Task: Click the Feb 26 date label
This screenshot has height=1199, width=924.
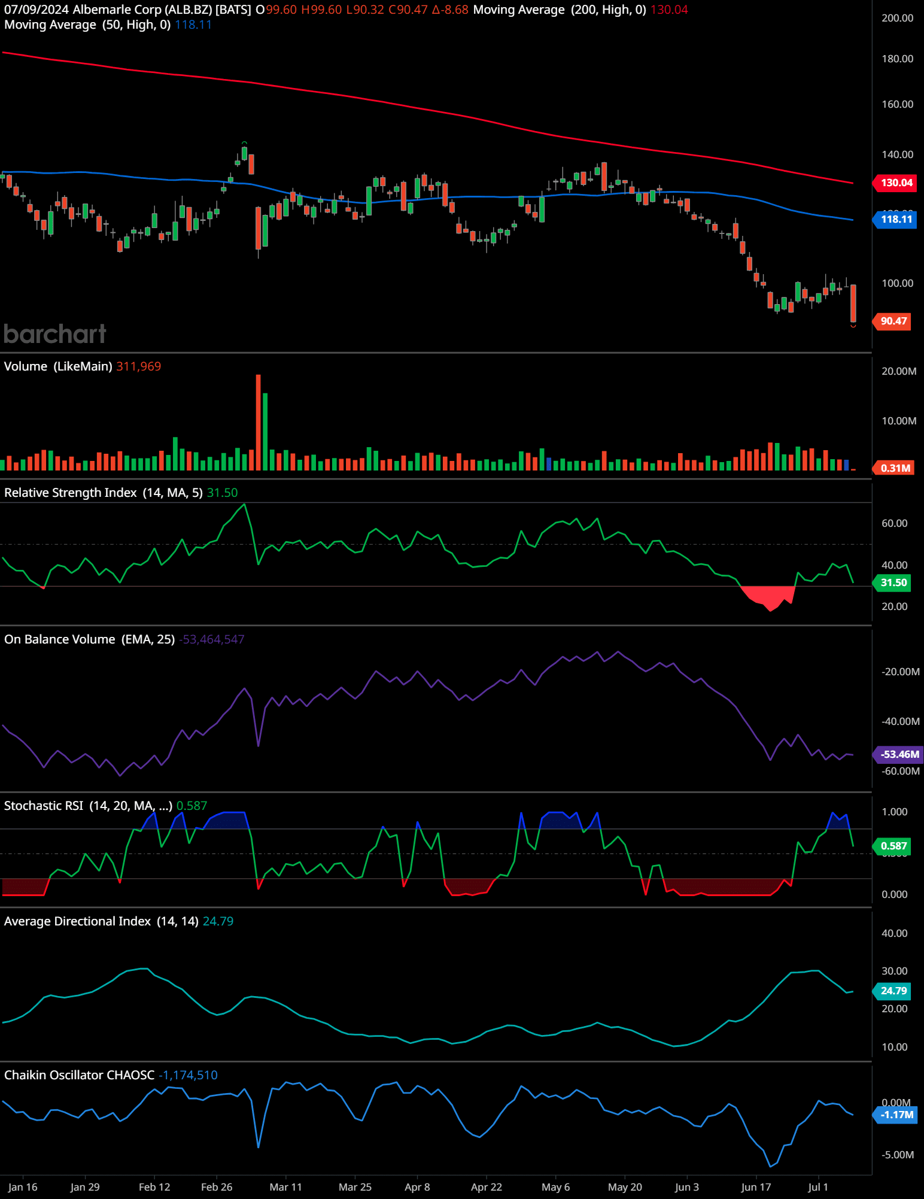Action: point(217,1187)
